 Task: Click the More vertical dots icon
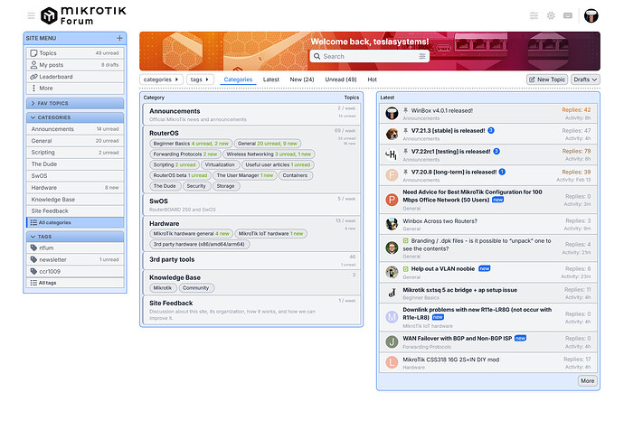[x=33, y=89]
